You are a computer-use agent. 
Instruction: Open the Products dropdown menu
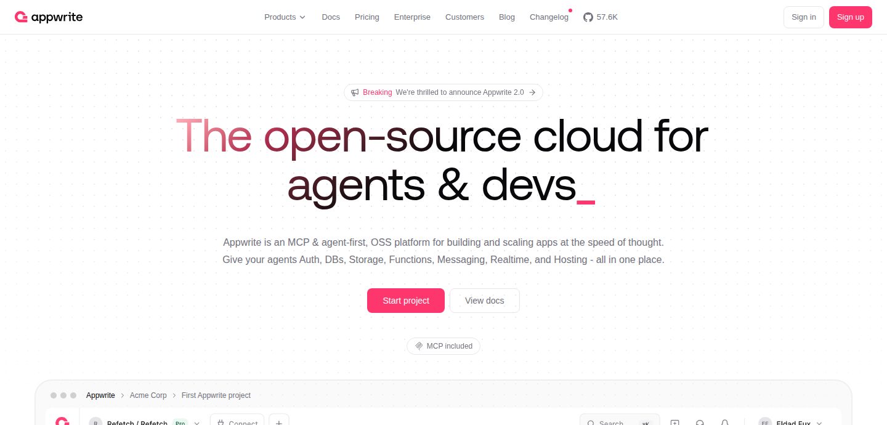coord(285,17)
